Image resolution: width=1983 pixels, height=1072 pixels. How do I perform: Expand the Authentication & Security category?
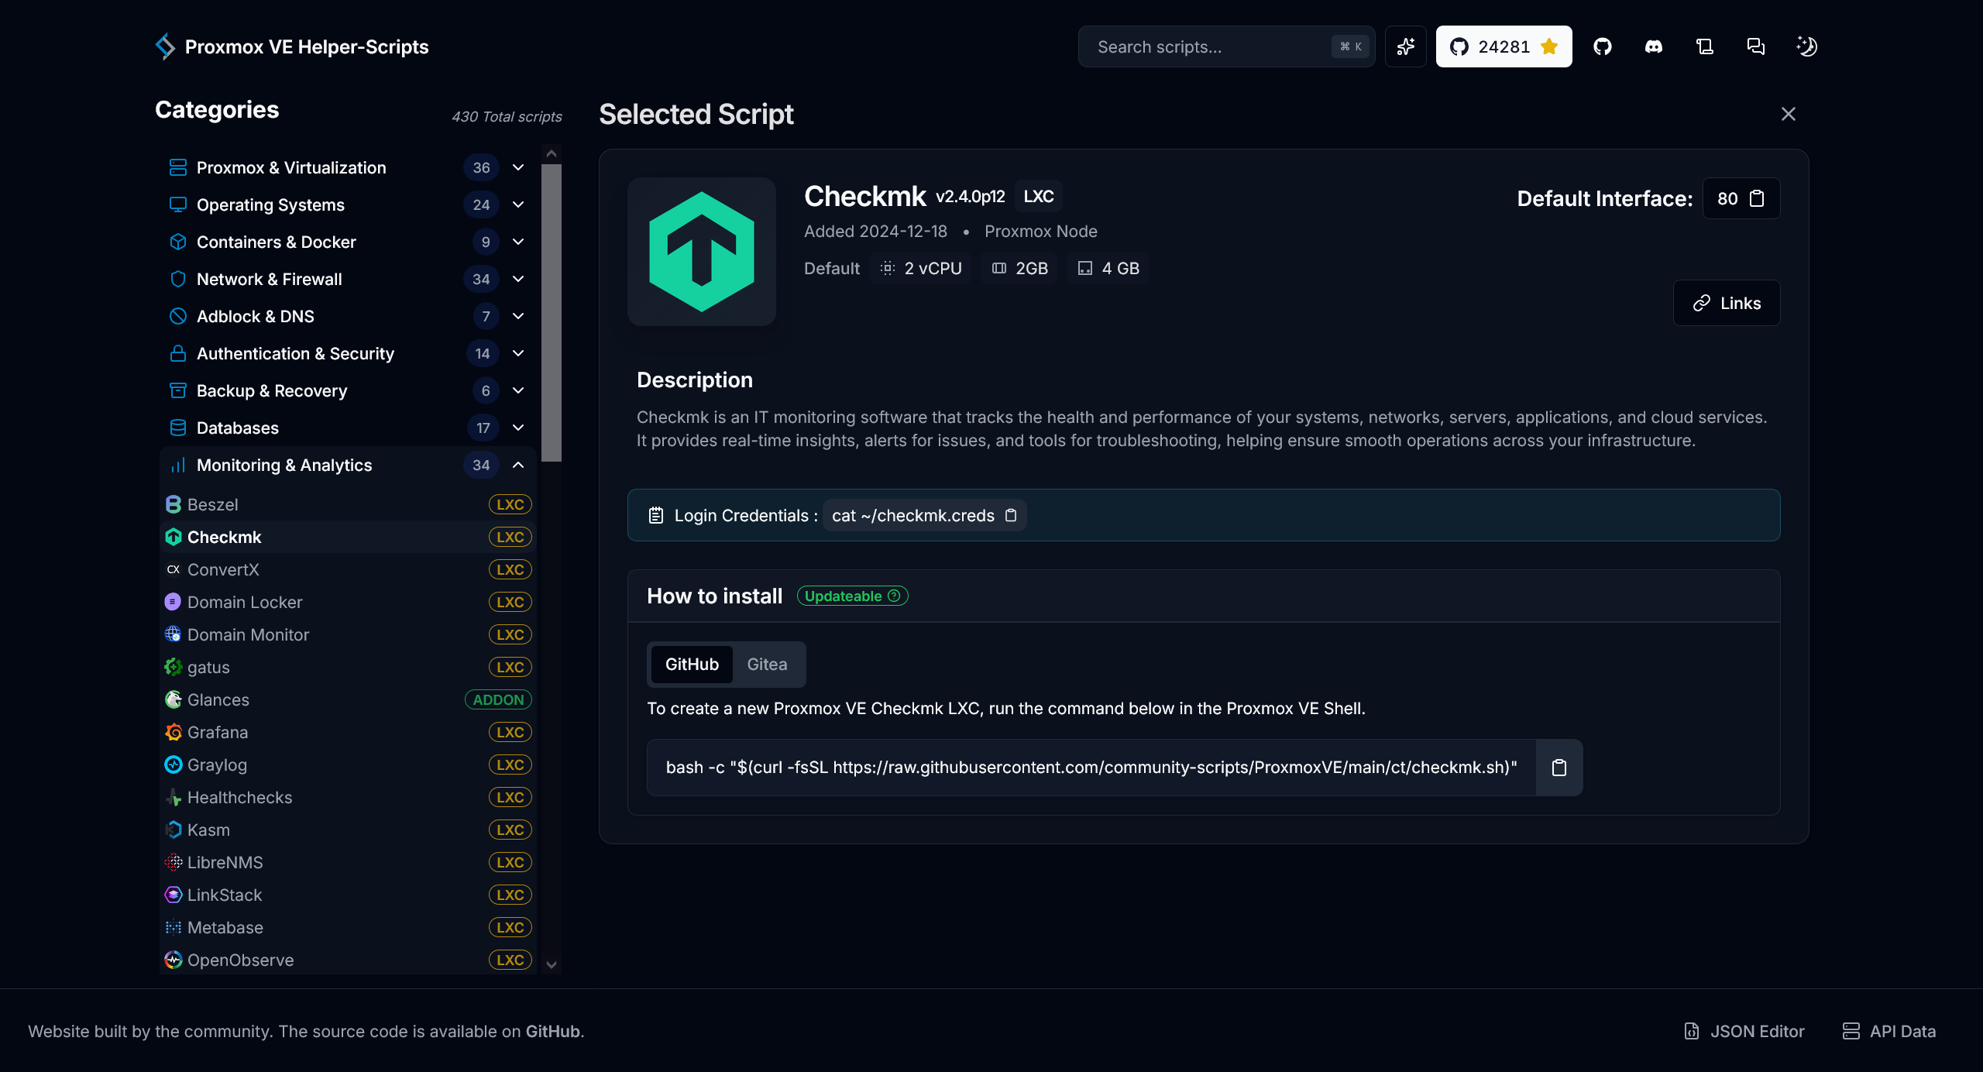pos(348,353)
